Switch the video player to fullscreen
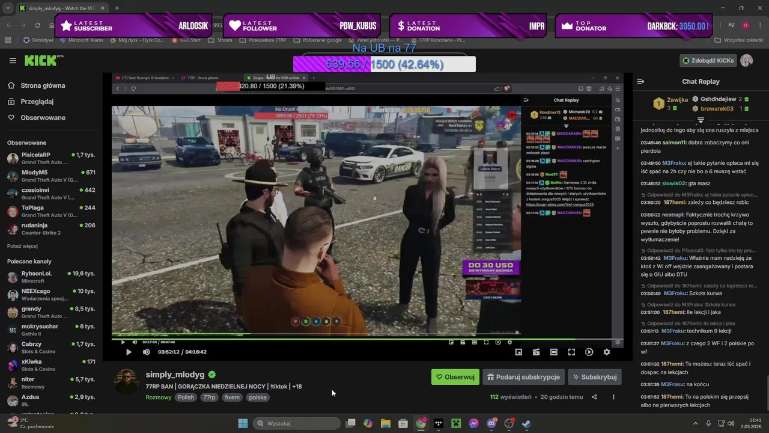Screen dimensions: 769x433 [571, 352]
